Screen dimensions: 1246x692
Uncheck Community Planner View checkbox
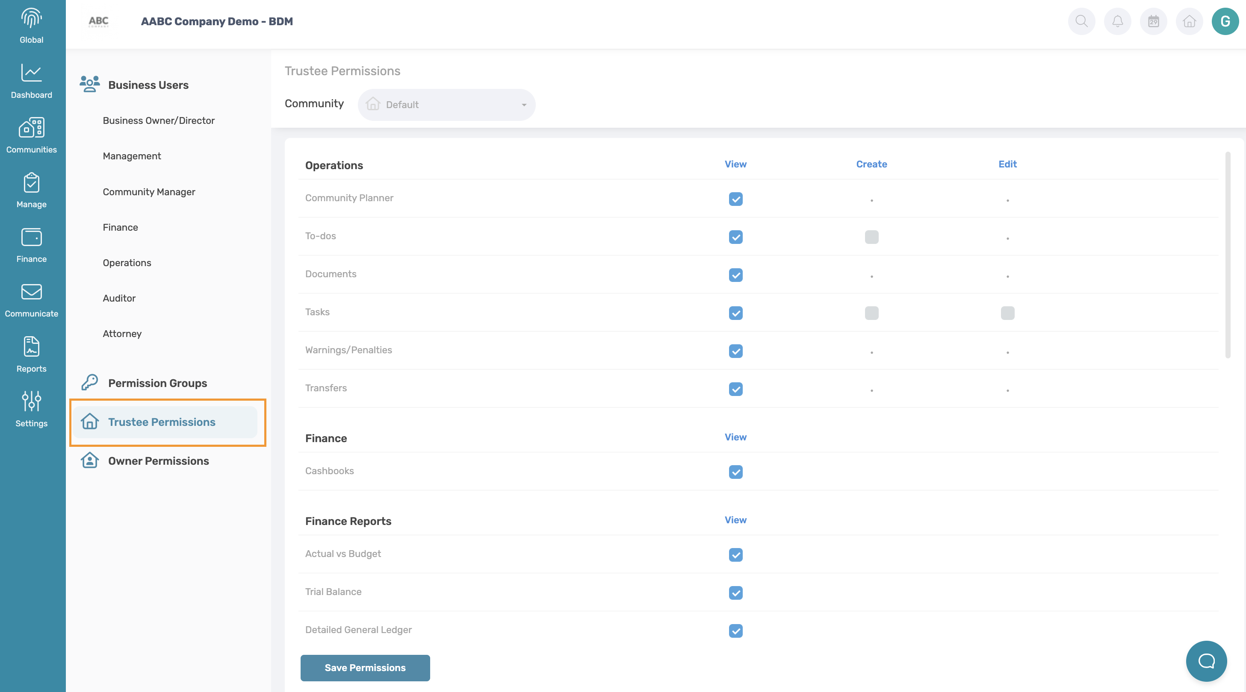coord(736,199)
